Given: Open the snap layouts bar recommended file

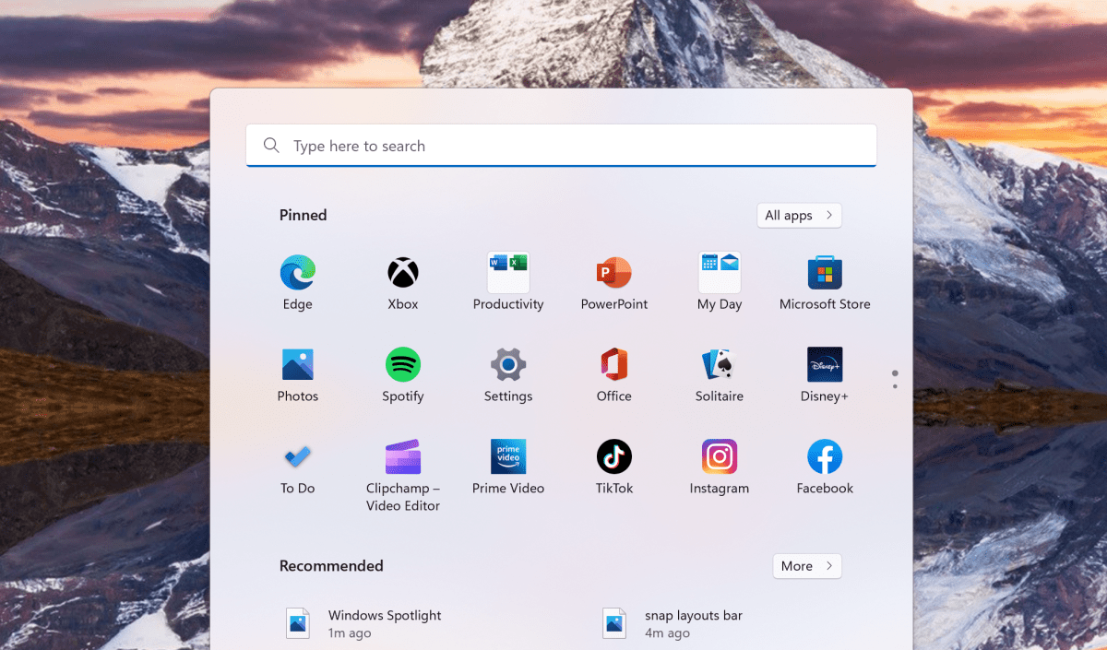Looking at the screenshot, I should pyautogui.click(x=672, y=623).
